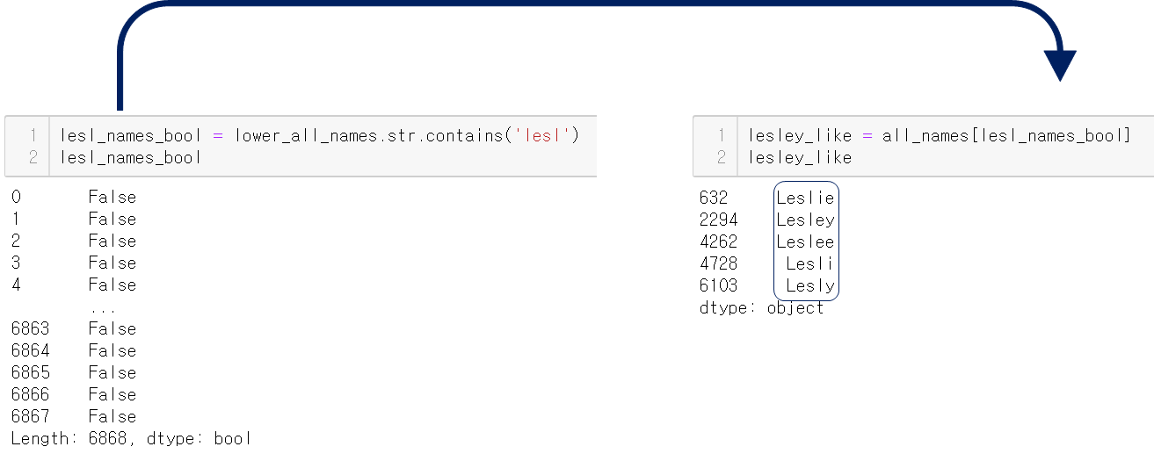Viewport: 1154px width, 454px height.
Task: Click the False value in row 6865
Action: coord(112,372)
